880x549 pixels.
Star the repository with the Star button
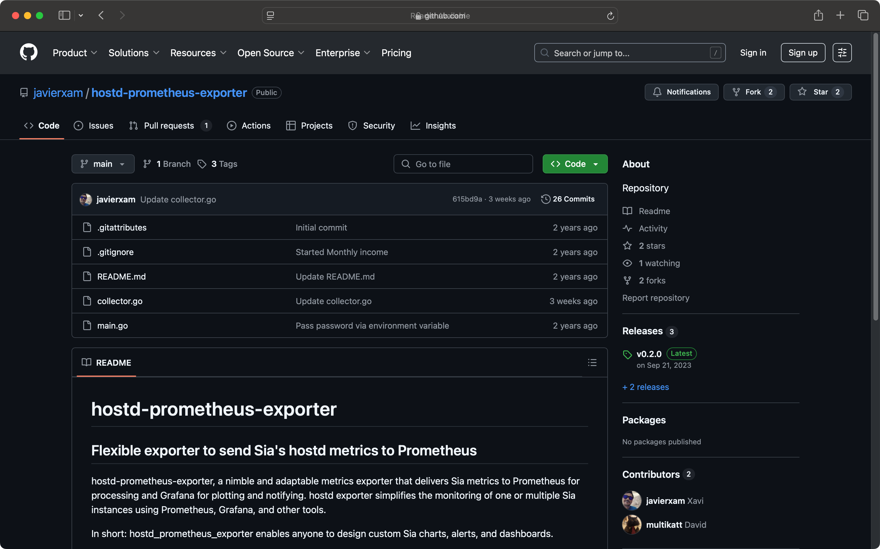820,92
